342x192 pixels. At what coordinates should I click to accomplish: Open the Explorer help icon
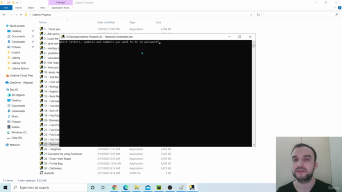[340, 7]
